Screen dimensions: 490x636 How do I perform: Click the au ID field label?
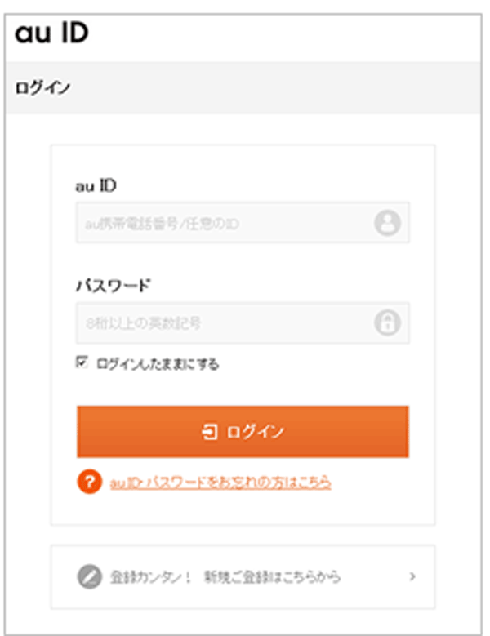coord(96,186)
